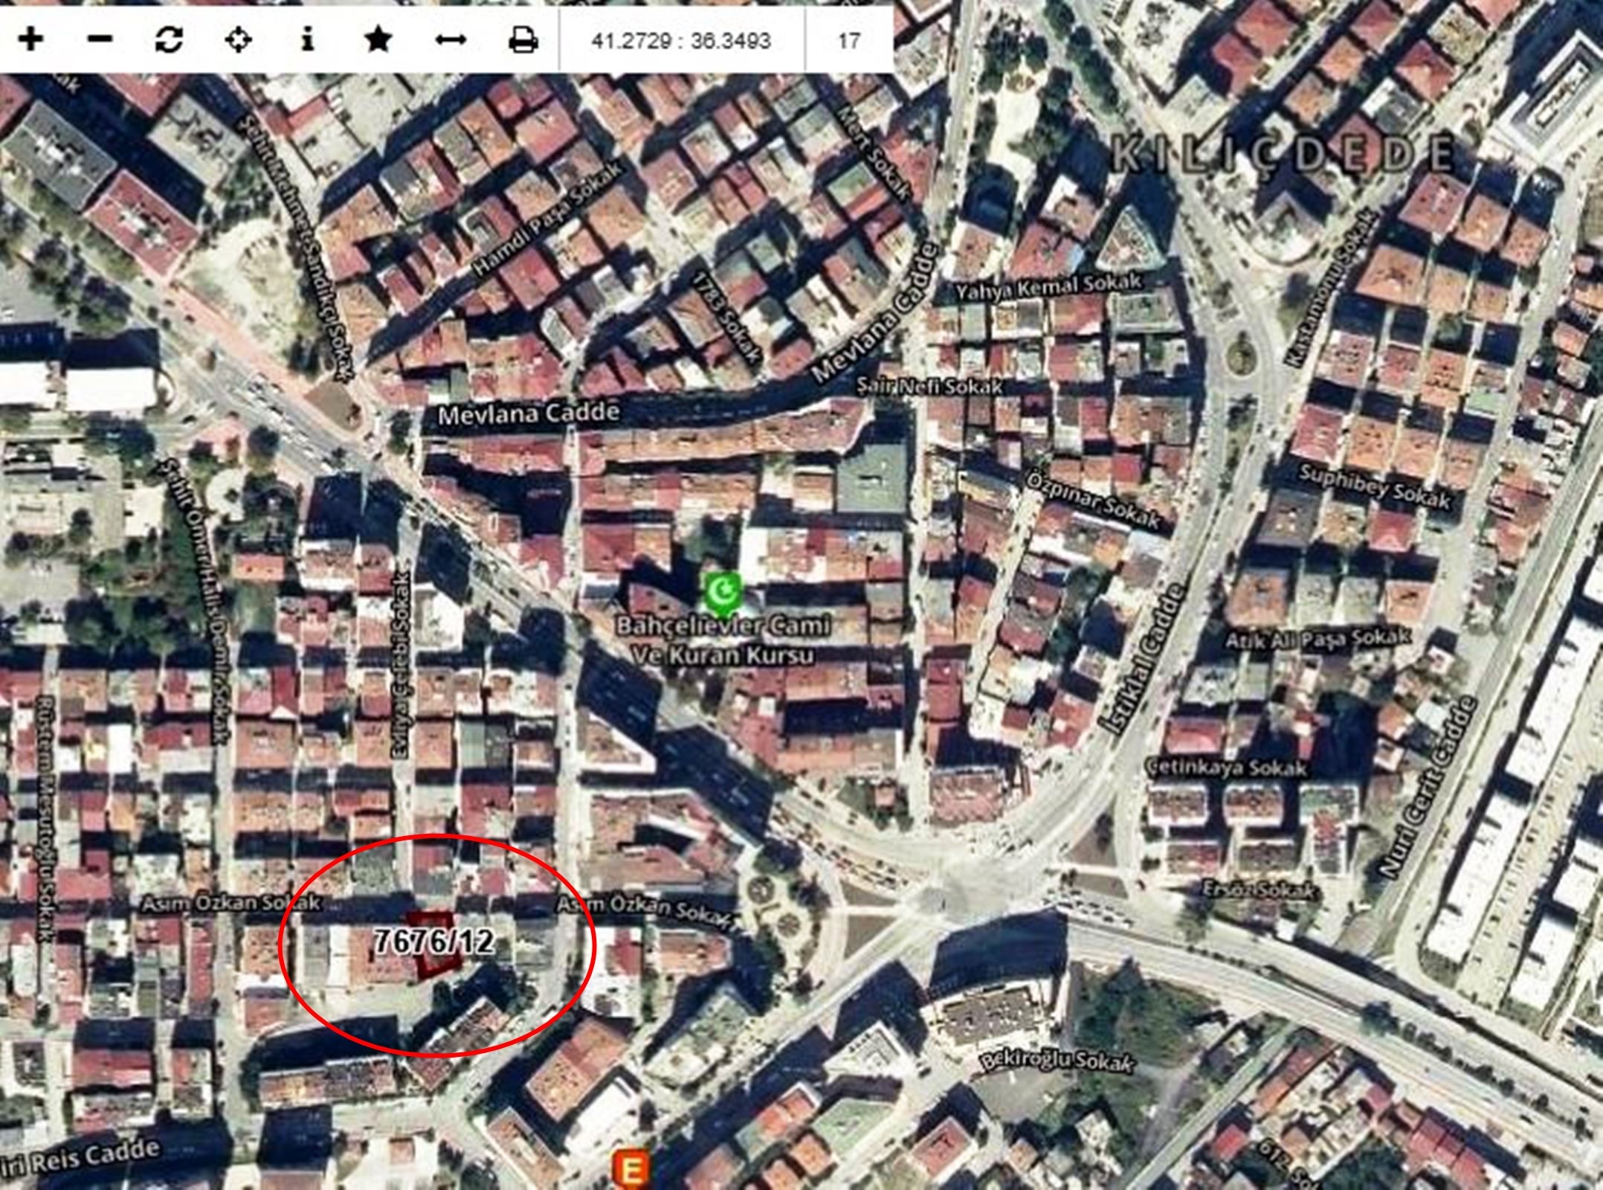Click the zoom level 17 field
This screenshot has height=1190, width=1603.
tap(848, 40)
